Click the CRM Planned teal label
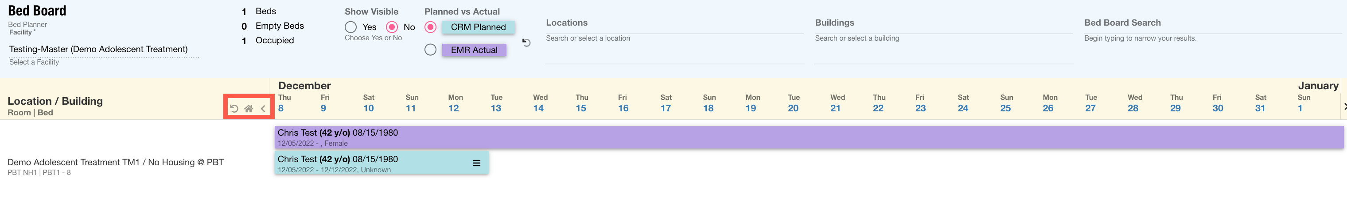The height and width of the screenshot is (205, 1347). [478, 27]
